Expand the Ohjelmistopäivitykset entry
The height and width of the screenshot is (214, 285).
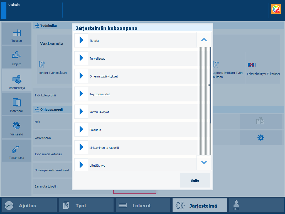(81, 76)
